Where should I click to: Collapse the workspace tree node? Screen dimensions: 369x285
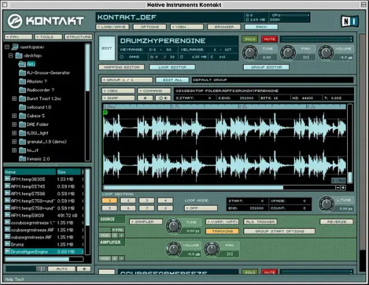pos(7,47)
